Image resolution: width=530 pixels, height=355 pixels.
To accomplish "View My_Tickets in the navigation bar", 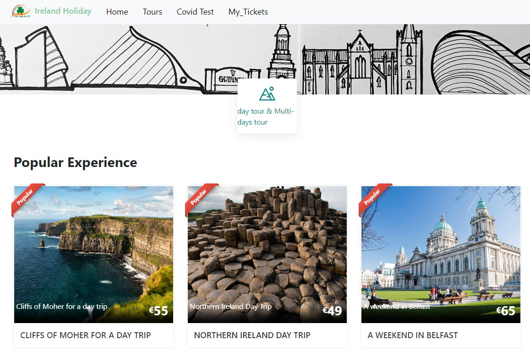I will coord(248,12).
